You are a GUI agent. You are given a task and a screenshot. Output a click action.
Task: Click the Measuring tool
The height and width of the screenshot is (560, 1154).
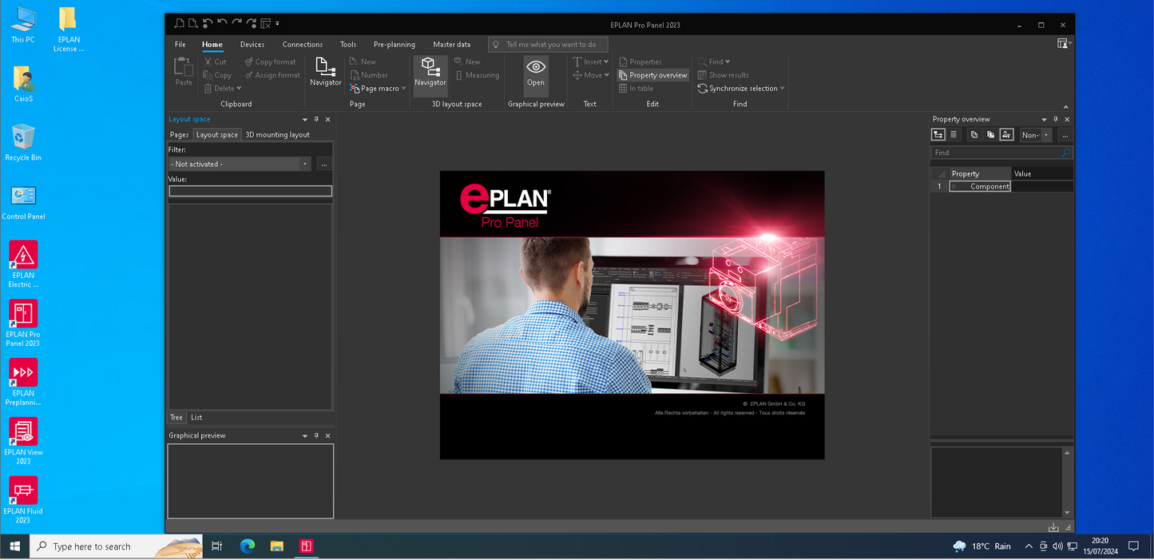tap(477, 75)
